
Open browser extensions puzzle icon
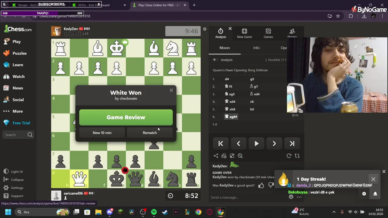[x=351, y=16]
